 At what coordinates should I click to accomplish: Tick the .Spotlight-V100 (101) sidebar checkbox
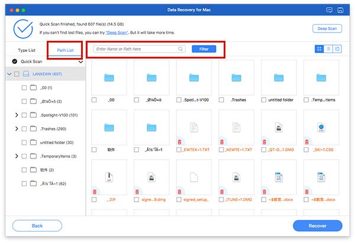tap(24, 115)
